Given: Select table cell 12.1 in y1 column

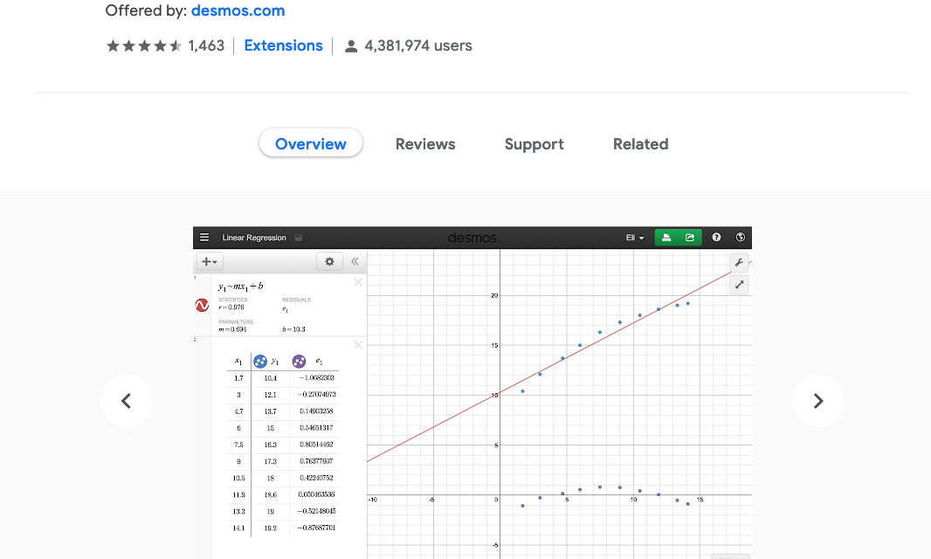Looking at the screenshot, I should pos(271,395).
